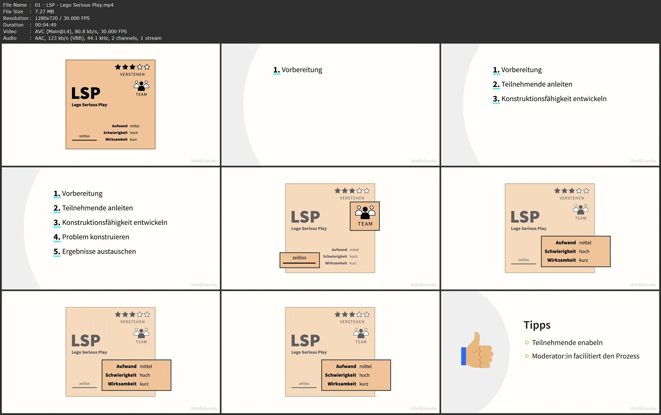Image resolution: width=661 pixels, height=415 pixels.
Task: Click the highlighted TEAM icon box
Action: (364, 216)
